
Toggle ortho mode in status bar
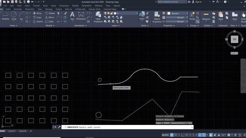183,135
